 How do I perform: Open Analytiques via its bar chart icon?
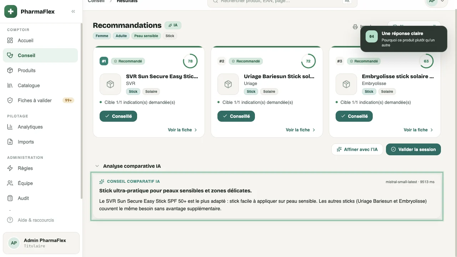click(x=10, y=127)
